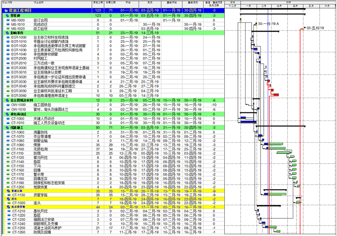Click the activity icon beside EOT-1000
Screen dimensions: 337x236
pyautogui.click(x=8, y=37)
